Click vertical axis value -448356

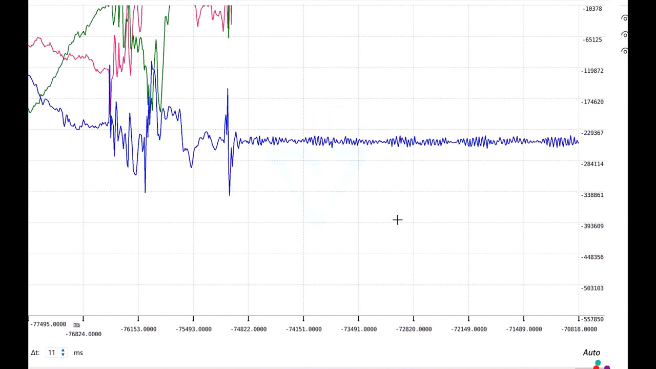[593, 257]
